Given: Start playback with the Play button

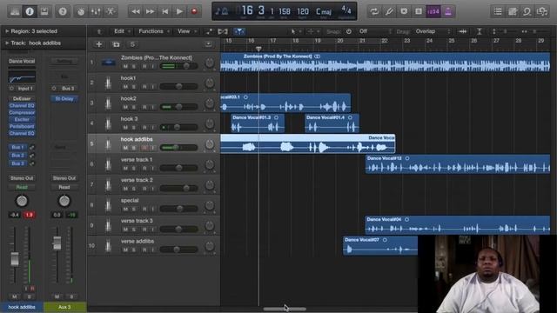Looking at the screenshot, I should pyautogui.click(x=179, y=11).
